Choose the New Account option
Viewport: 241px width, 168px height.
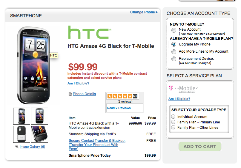coord(174,30)
